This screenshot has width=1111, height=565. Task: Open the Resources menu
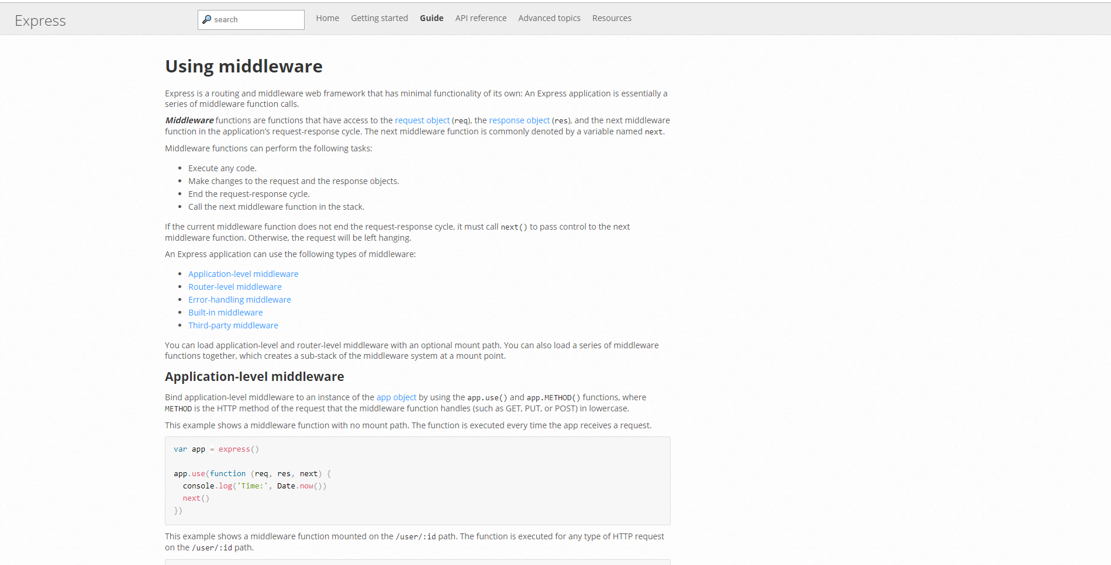point(612,18)
